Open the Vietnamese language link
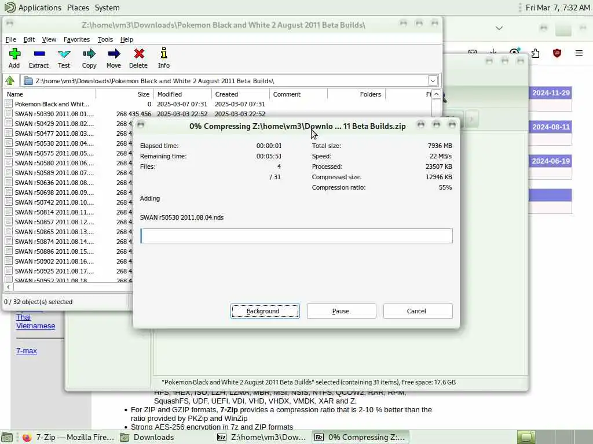This screenshot has width=593, height=444. coord(35,326)
